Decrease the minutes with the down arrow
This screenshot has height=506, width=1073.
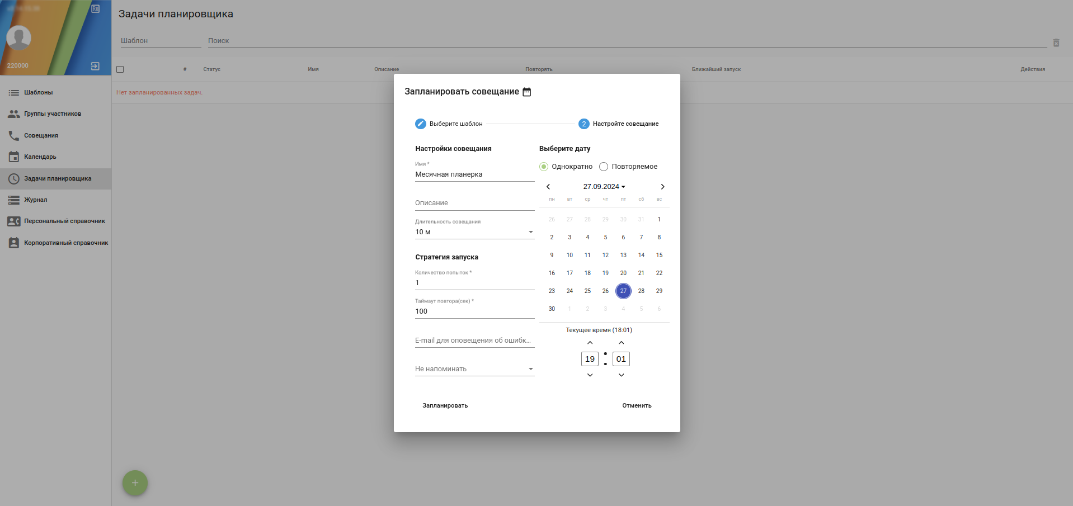[621, 375]
